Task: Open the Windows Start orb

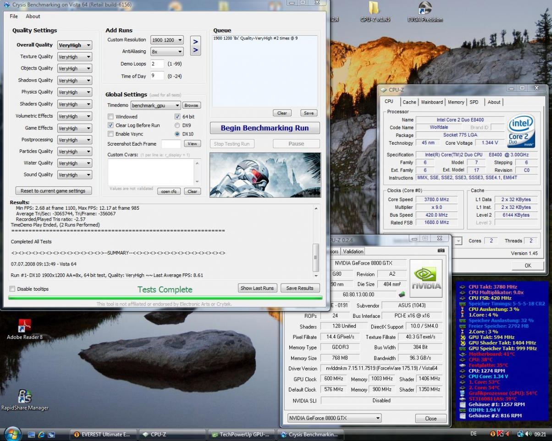Action: pos(12,434)
